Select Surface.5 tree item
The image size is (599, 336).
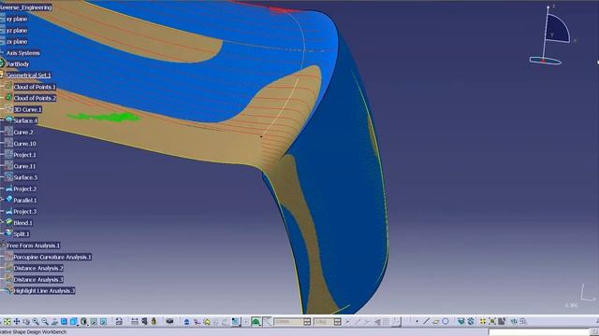click(x=25, y=177)
